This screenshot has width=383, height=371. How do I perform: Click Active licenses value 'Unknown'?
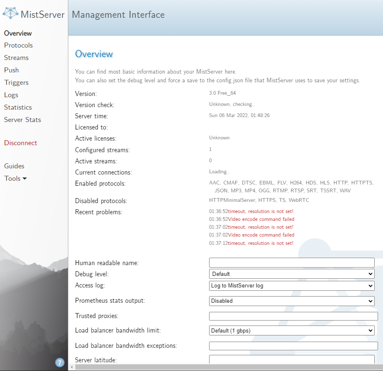click(x=219, y=138)
